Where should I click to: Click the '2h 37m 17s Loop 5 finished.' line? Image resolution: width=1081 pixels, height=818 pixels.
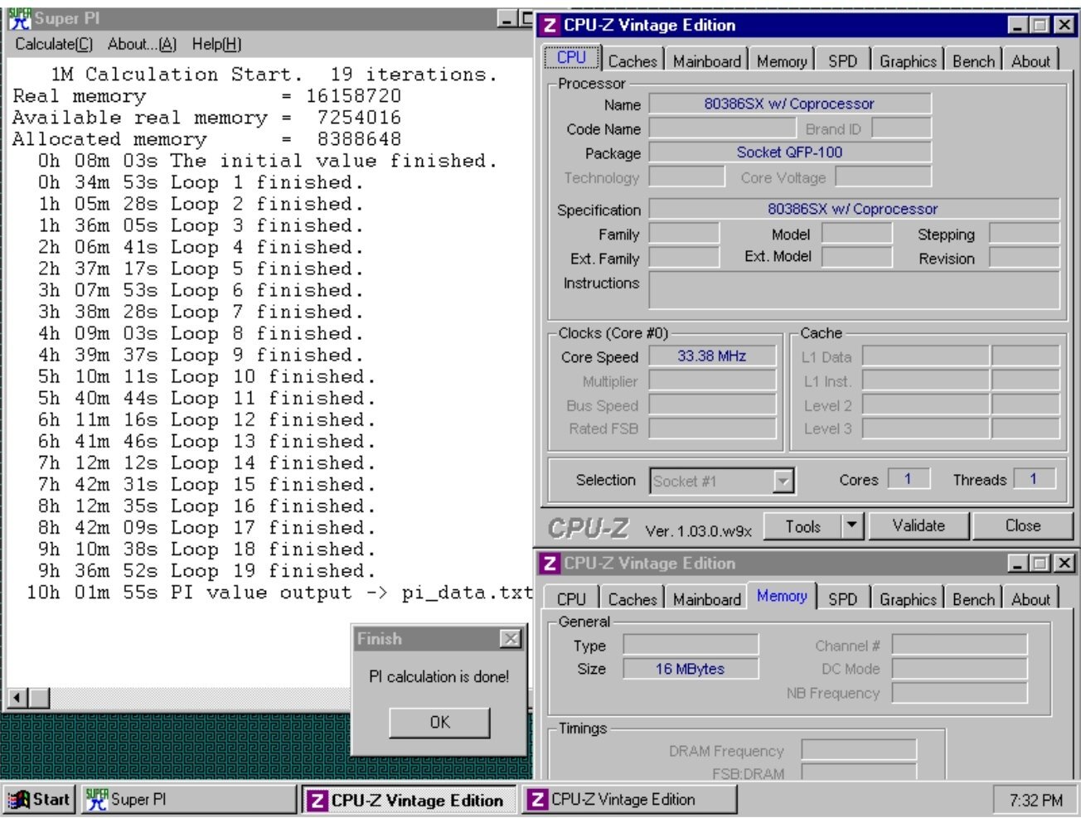pyautogui.click(x=201, y=269)
